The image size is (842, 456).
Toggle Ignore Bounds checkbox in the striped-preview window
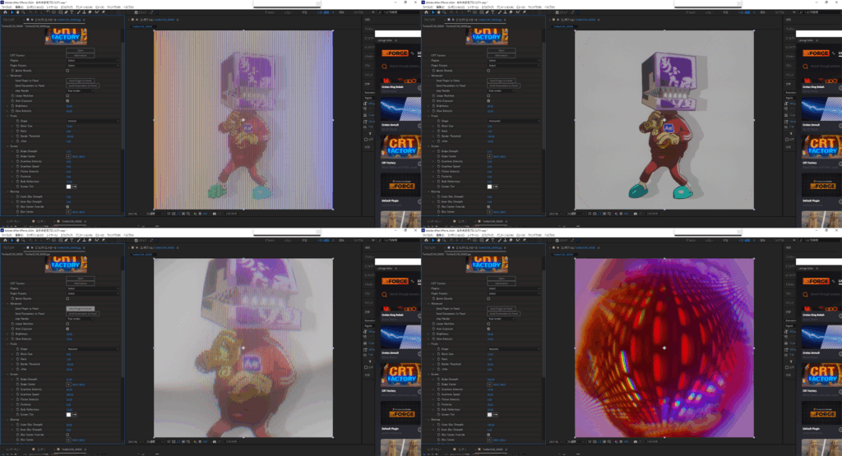pos(67,70)
